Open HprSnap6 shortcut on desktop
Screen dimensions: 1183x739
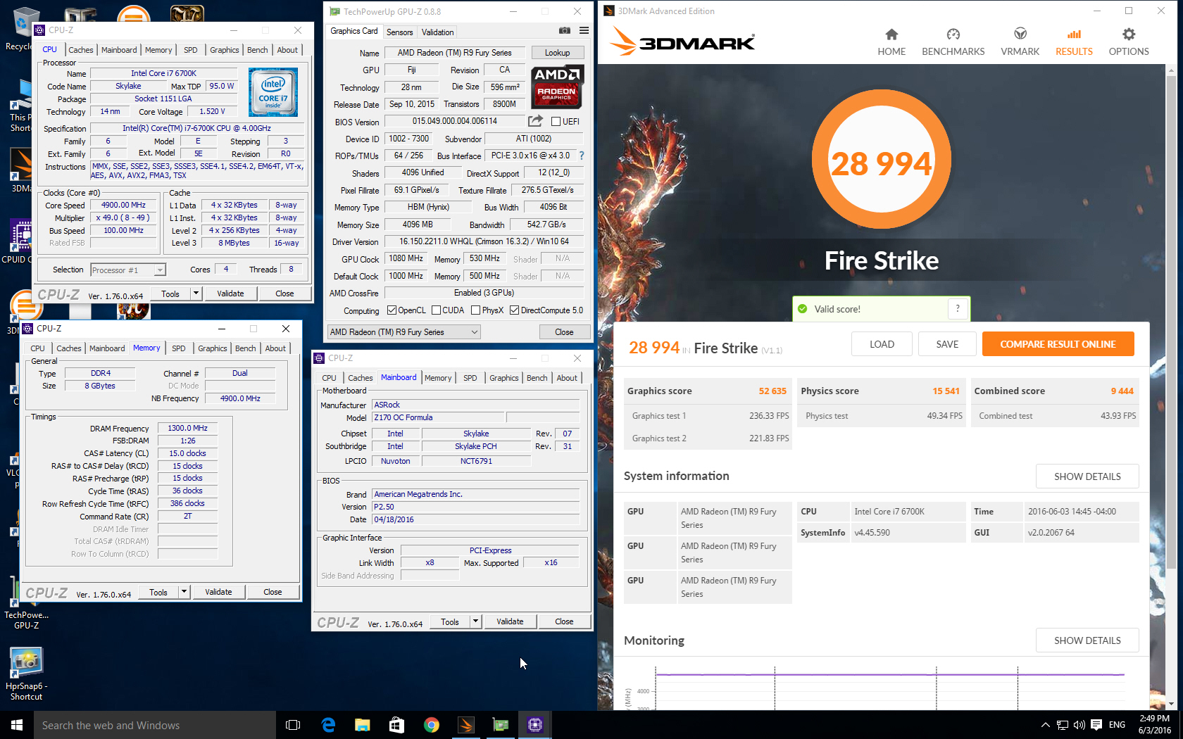pyautogui.click(x=26, y=674)
